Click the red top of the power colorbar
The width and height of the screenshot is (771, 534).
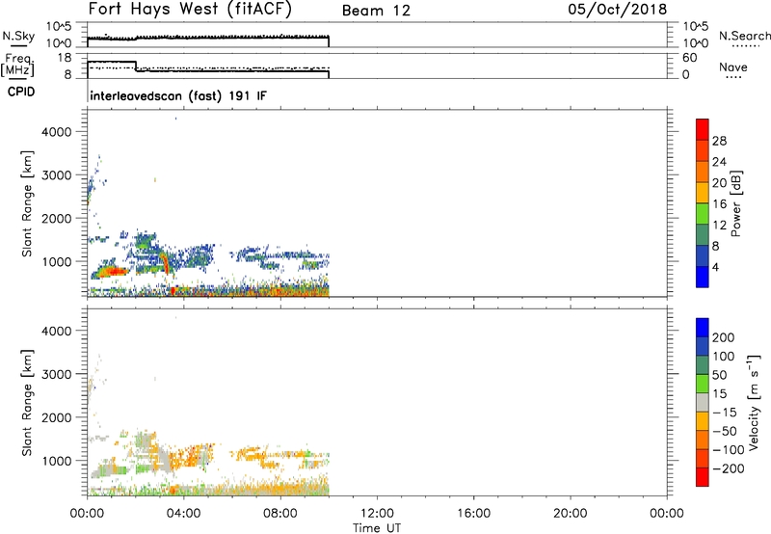click(x=703, y=129)
